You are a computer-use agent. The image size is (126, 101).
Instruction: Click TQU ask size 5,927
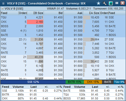(x=96, y=70)
